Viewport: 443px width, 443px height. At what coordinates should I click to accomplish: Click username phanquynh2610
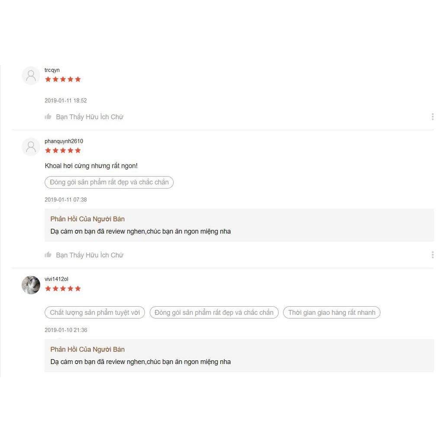64,141
